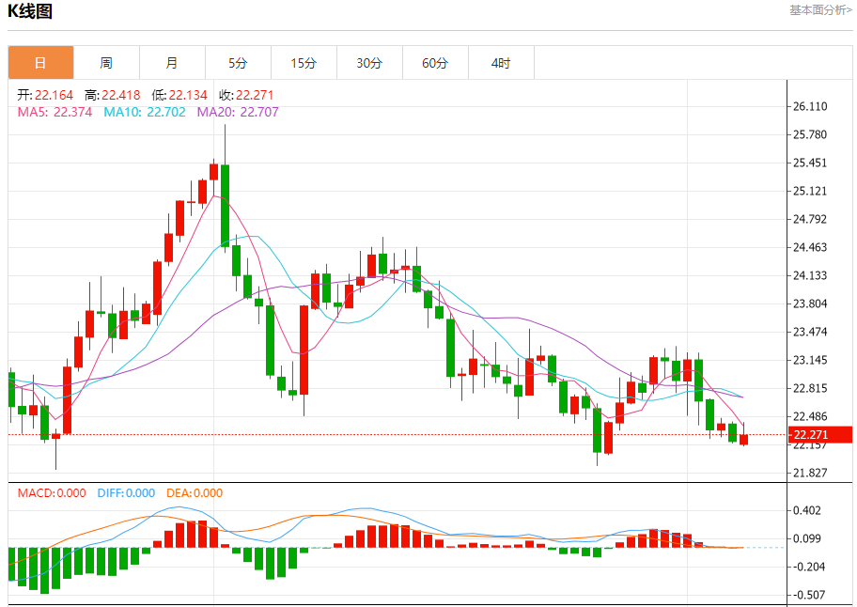Click the 开:22.164 open value

pyautogui.click(x=45, y=95)
